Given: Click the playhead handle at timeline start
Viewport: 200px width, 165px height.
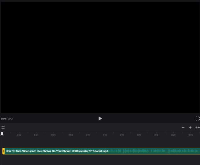Looking at the screenshot, I should click(2, 133).
